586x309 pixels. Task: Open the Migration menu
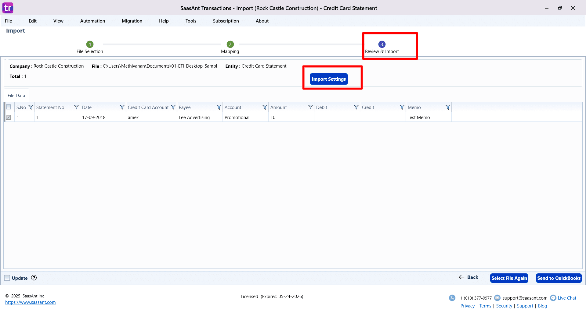coord(132,21)
